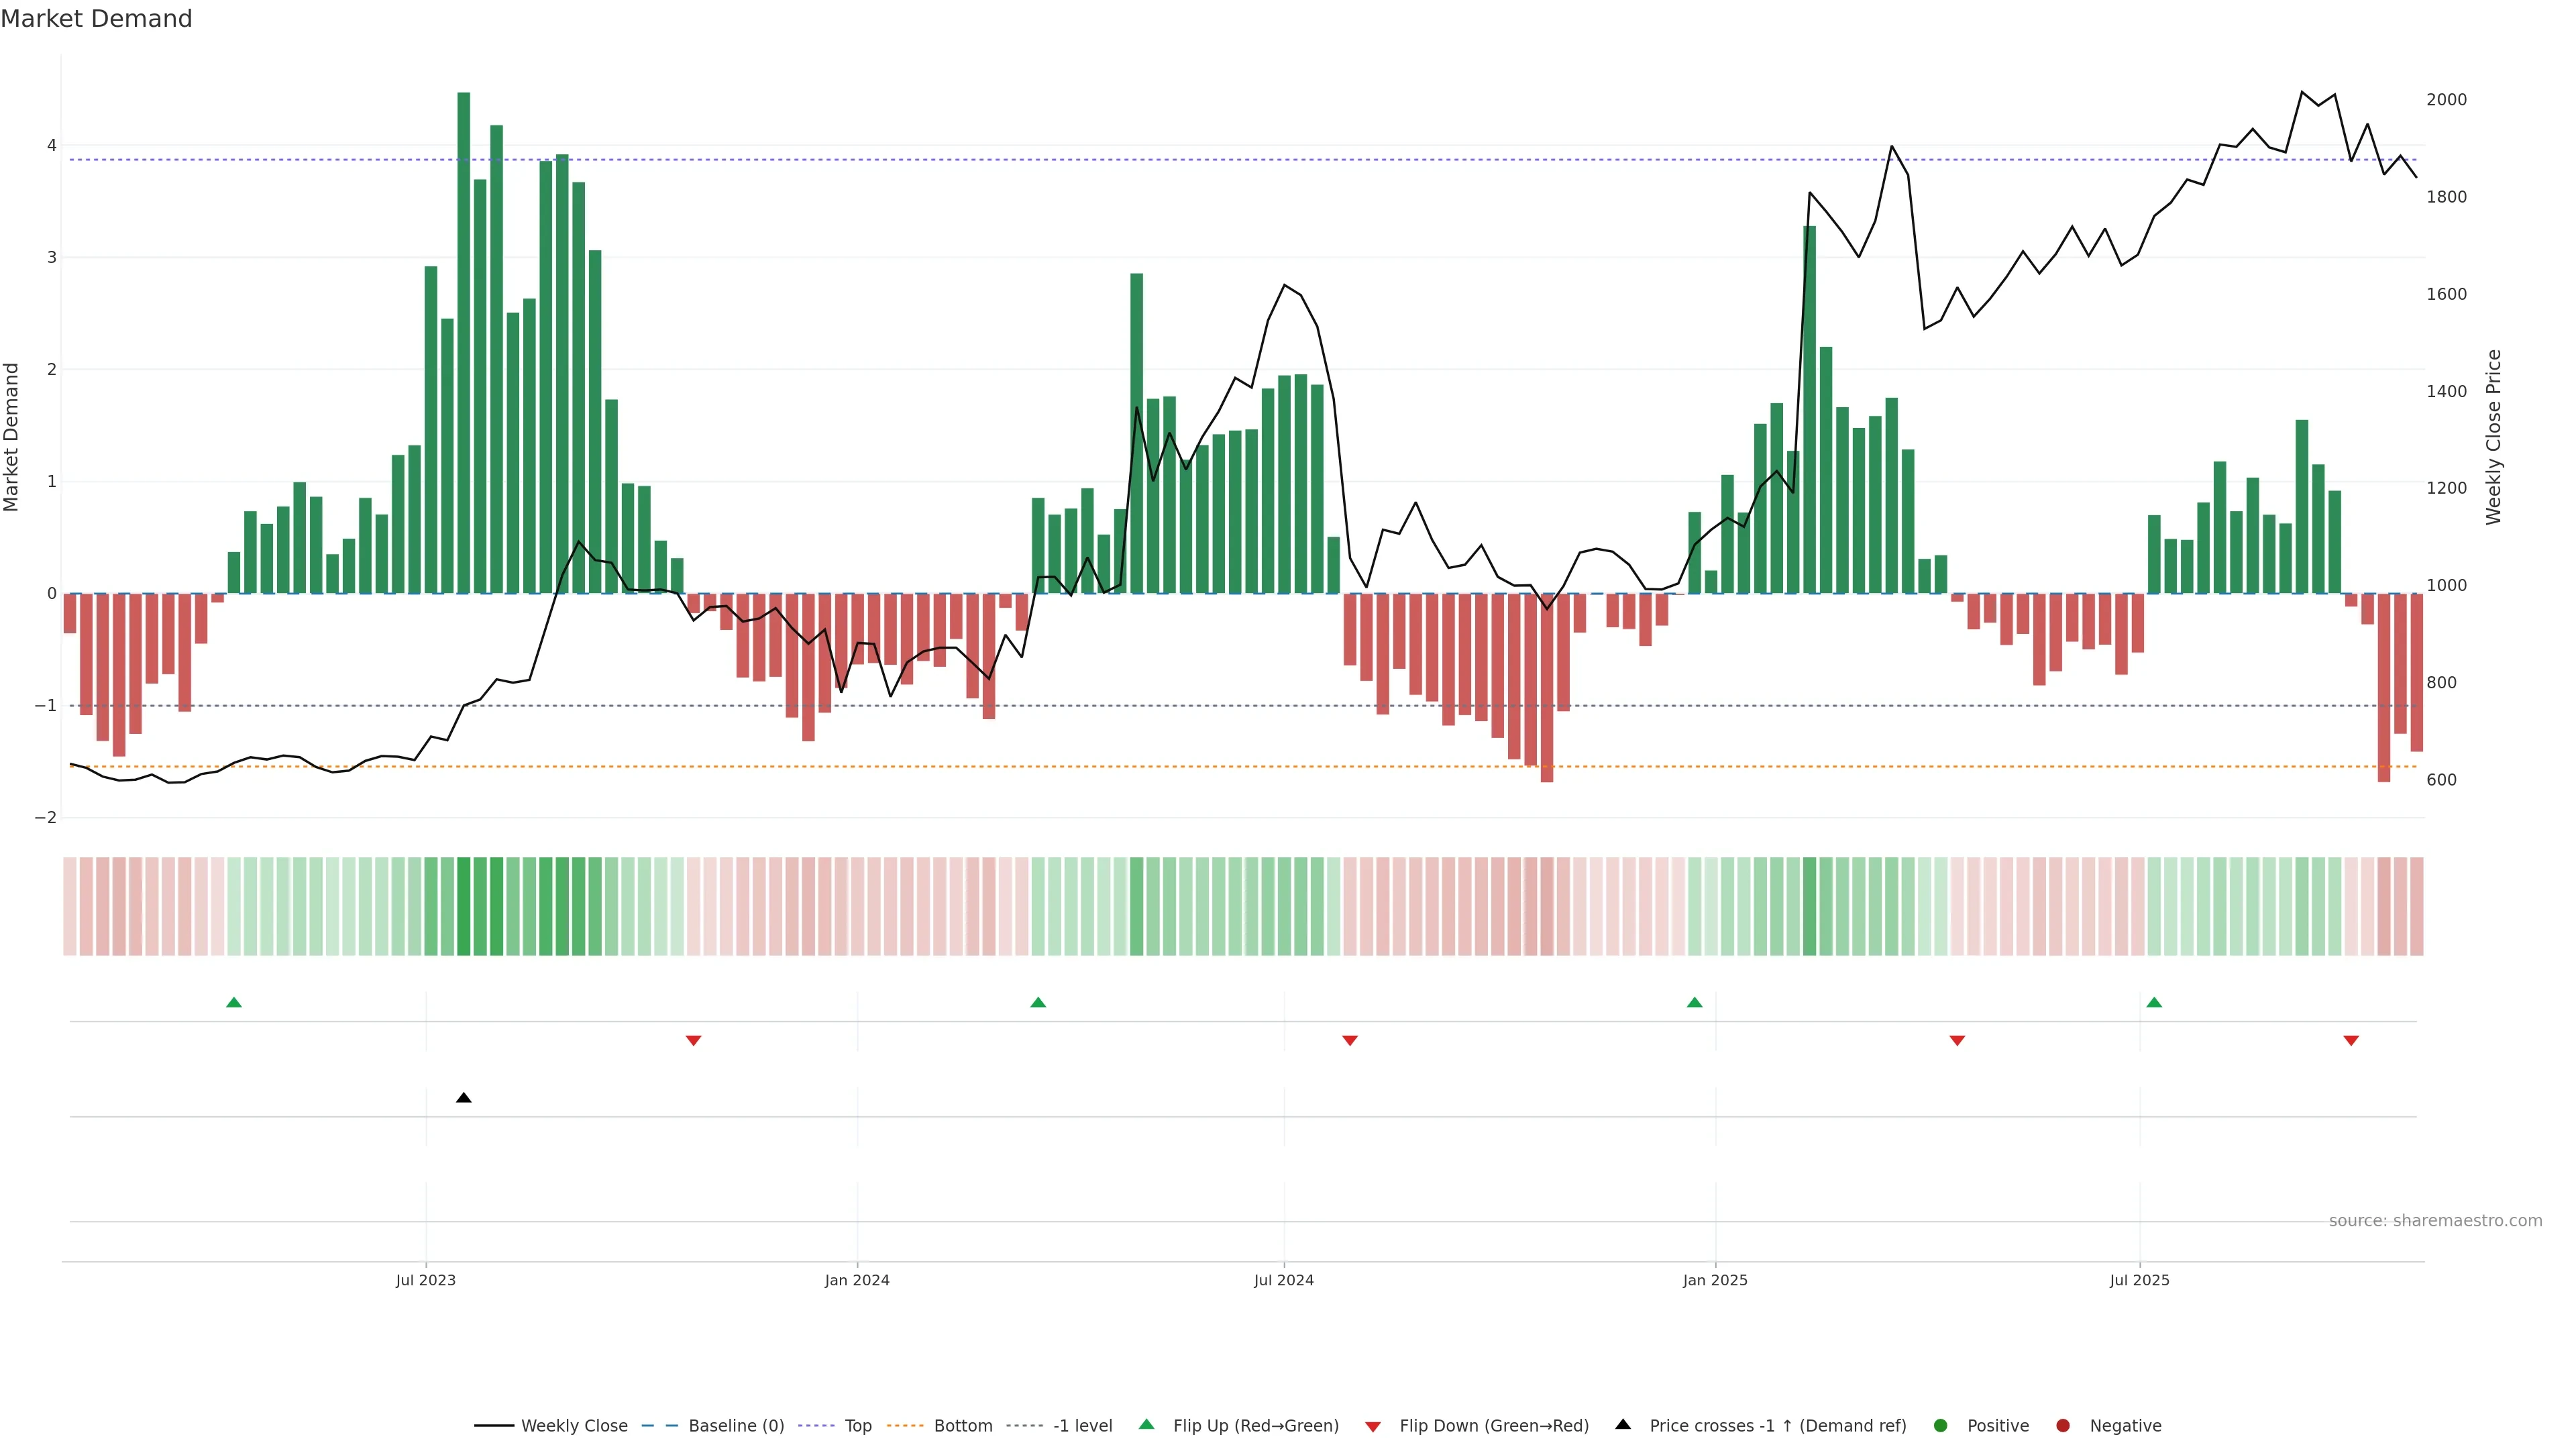Click the last red flip-down marker

pyautogui.click(x=2351, y=1041)
